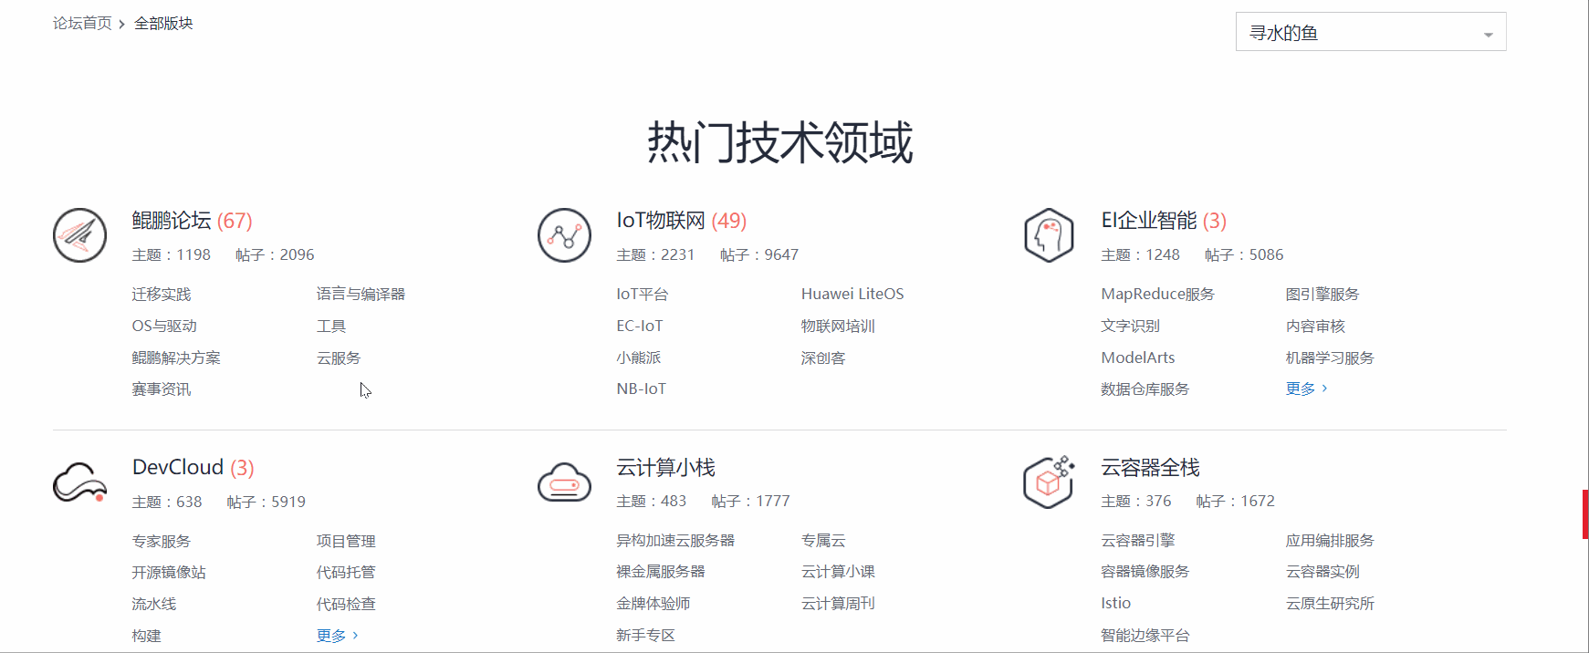Open 鲲鹏解决方案 subforum
This screenshot has width=1589, height=653.
(176, 358)
